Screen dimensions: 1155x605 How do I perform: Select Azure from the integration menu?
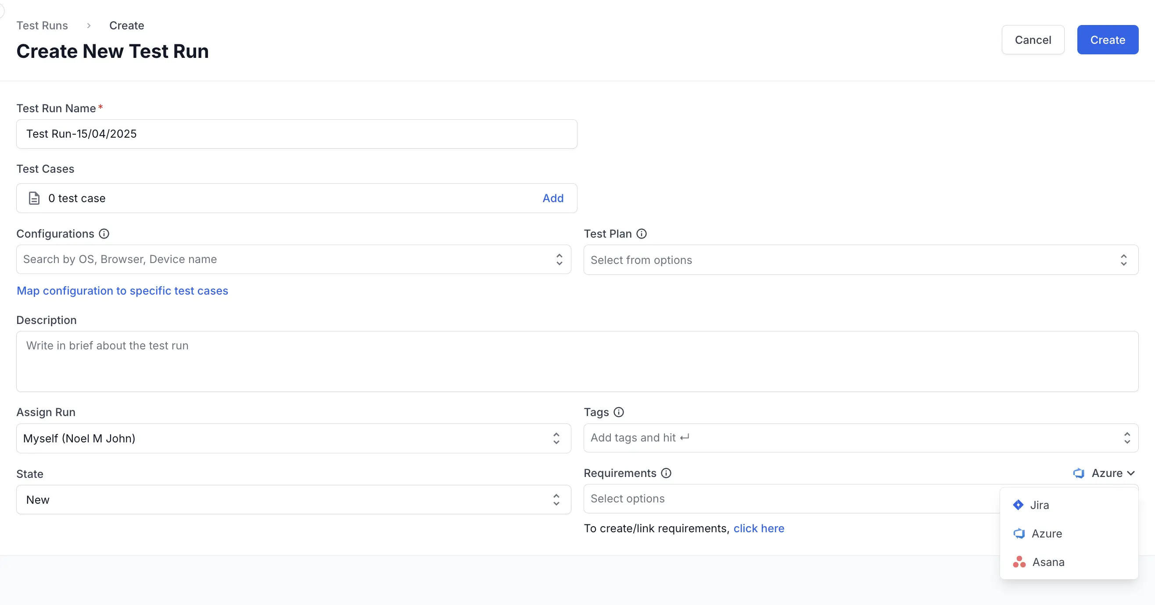click(x=1047, y=534)
